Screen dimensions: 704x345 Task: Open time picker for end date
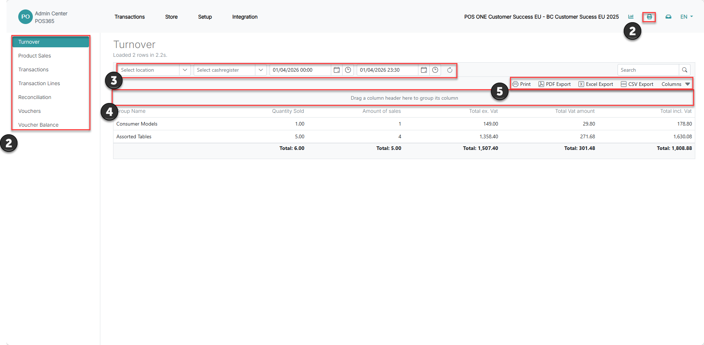click(x=435, y=70)
